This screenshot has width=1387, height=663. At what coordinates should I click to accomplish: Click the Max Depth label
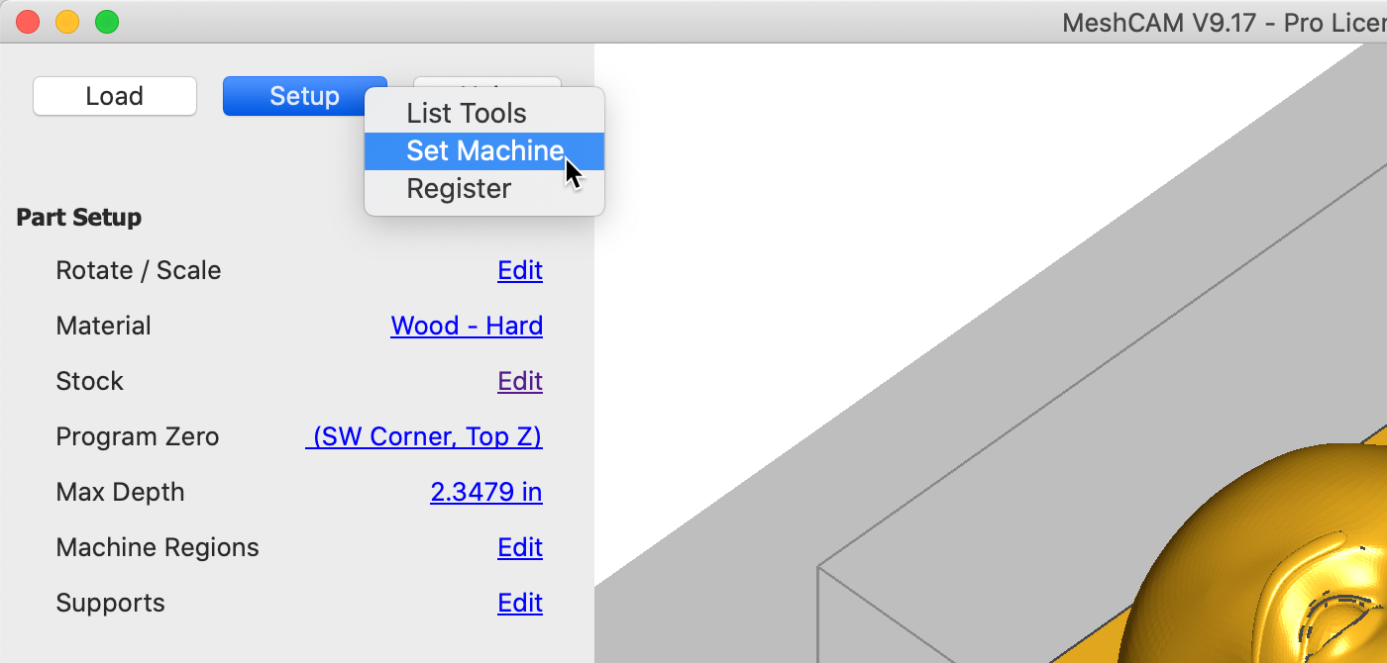120,492
